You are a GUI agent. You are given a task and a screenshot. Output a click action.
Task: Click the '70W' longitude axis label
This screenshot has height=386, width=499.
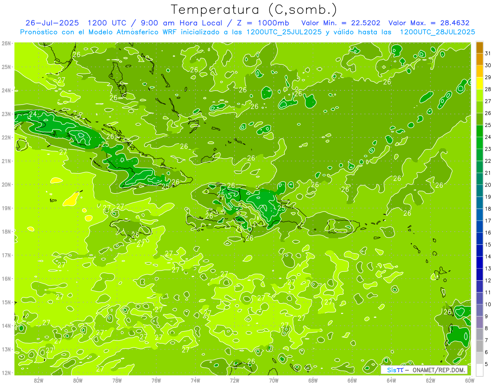[x=274, y=380]
